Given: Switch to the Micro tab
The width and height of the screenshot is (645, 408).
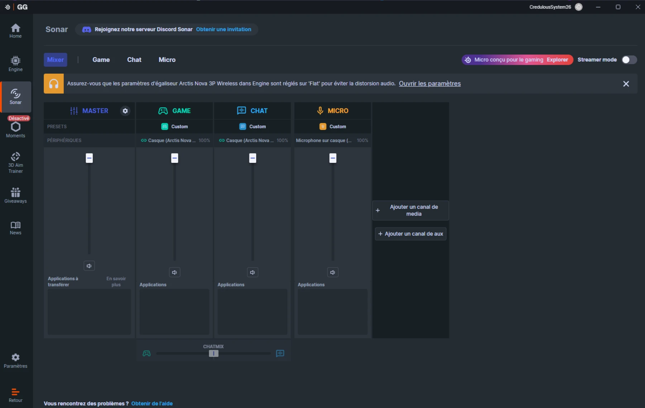Looking at the screenshot, I should [167, 60].
